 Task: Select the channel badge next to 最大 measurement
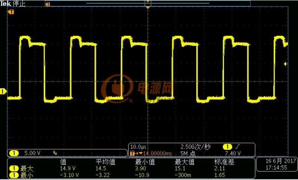[14, 169]
